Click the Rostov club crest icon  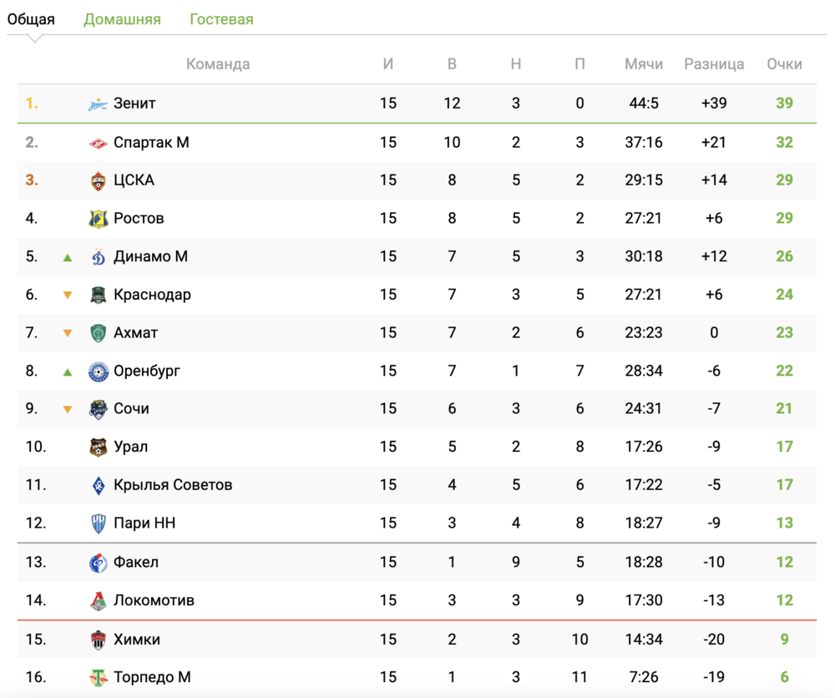pyautogui.click(x=99, y=219)
